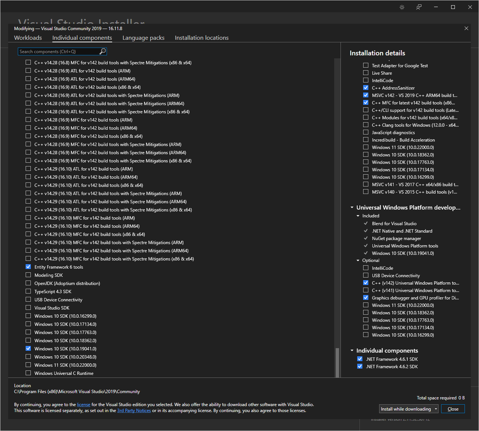The width and height of the screenshot is (479, 431).
Task: Click Universal Windows Platform tools item
Action: point(405,246)
